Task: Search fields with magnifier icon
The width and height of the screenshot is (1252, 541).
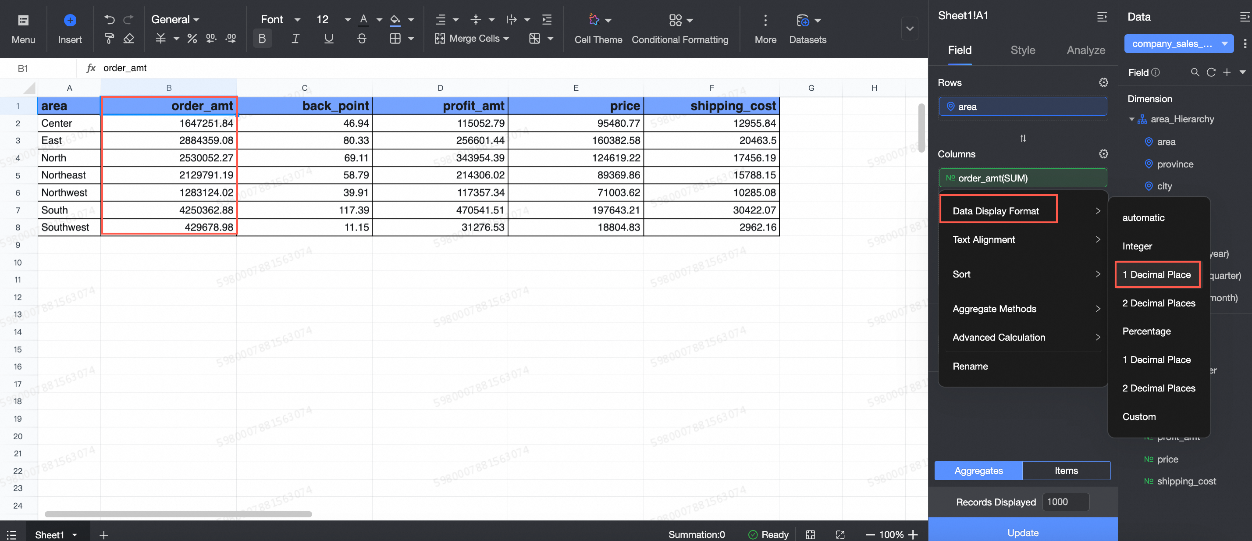Action: click(1195, 72)
